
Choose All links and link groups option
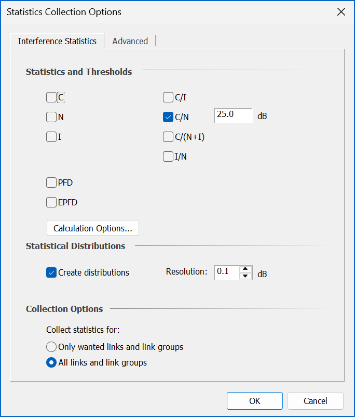click(x=51, y=362)
